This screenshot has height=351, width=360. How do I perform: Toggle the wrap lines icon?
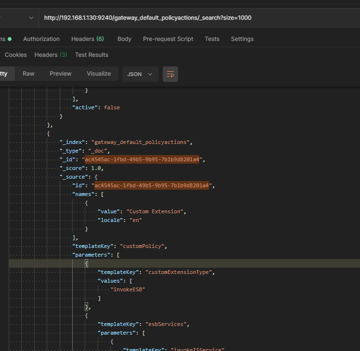point(170,74)
